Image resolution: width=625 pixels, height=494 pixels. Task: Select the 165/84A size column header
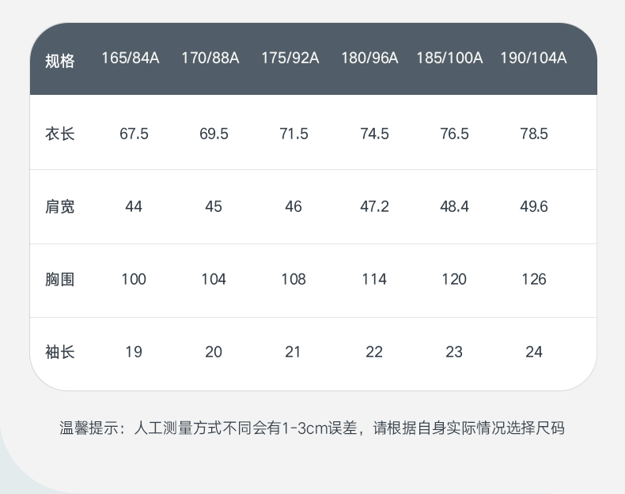click(131, 58)
